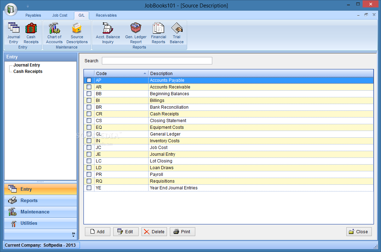Click the JobBooks application orb button
381x252 pixels.
(11, 9)
